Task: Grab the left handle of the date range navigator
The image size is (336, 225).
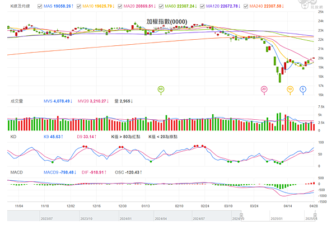Action: click(x=241, y=215)
